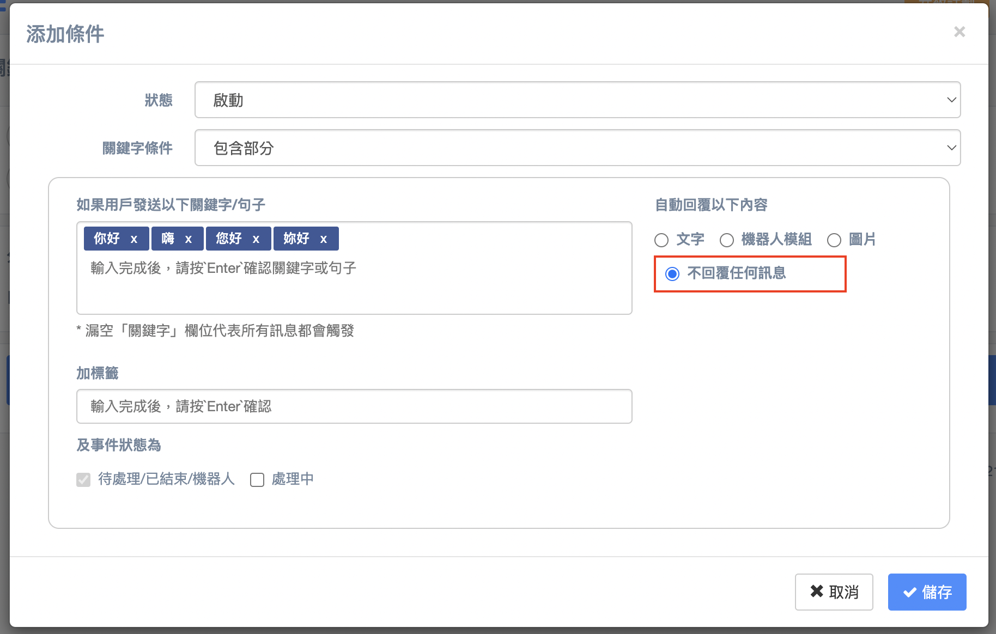Click the 妳好 keyword chip label
The image size is (996, 634).
296,239
